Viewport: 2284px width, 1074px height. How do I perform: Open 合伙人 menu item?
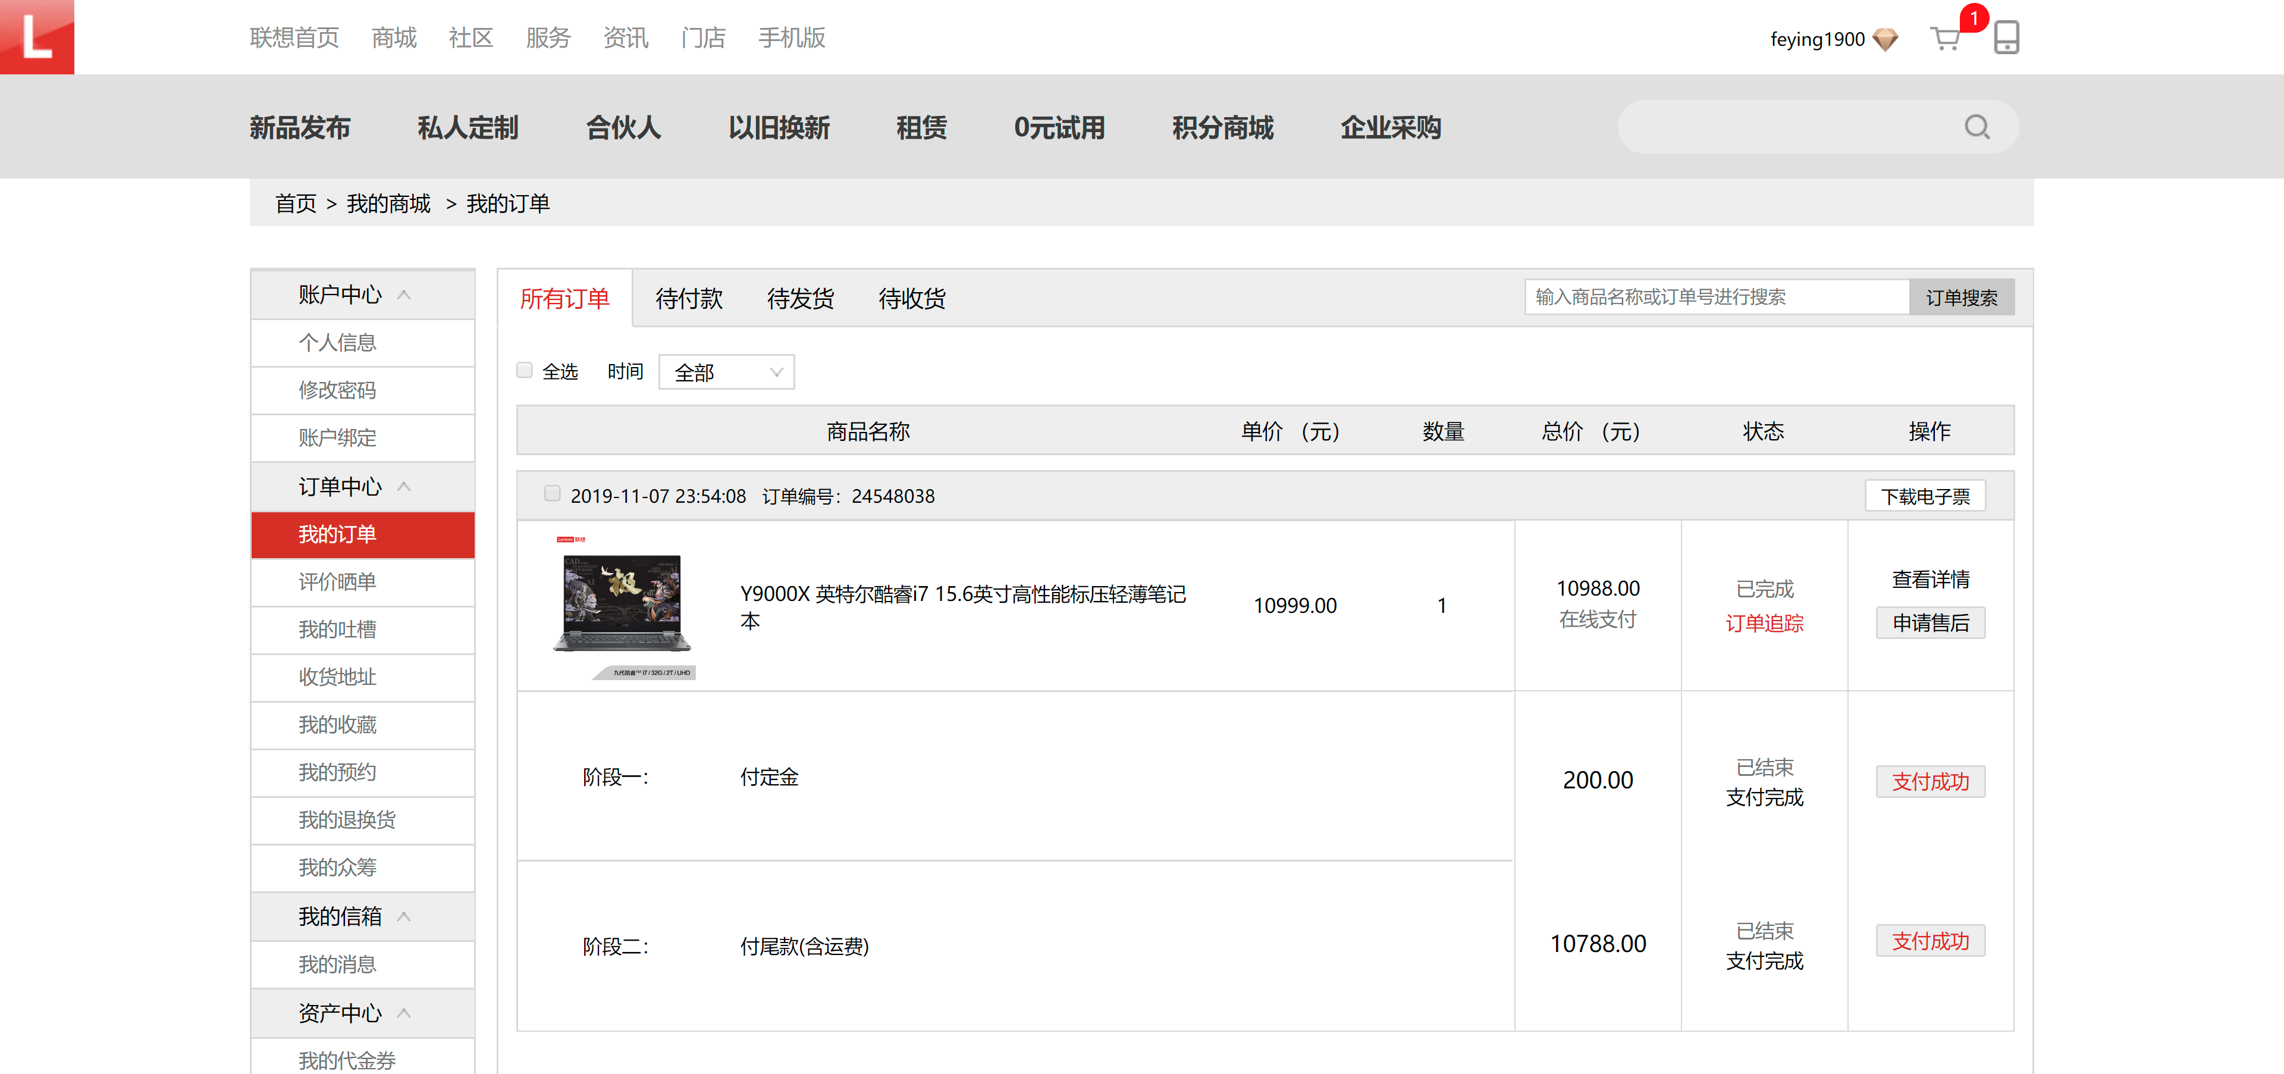(x=623, y=128)
